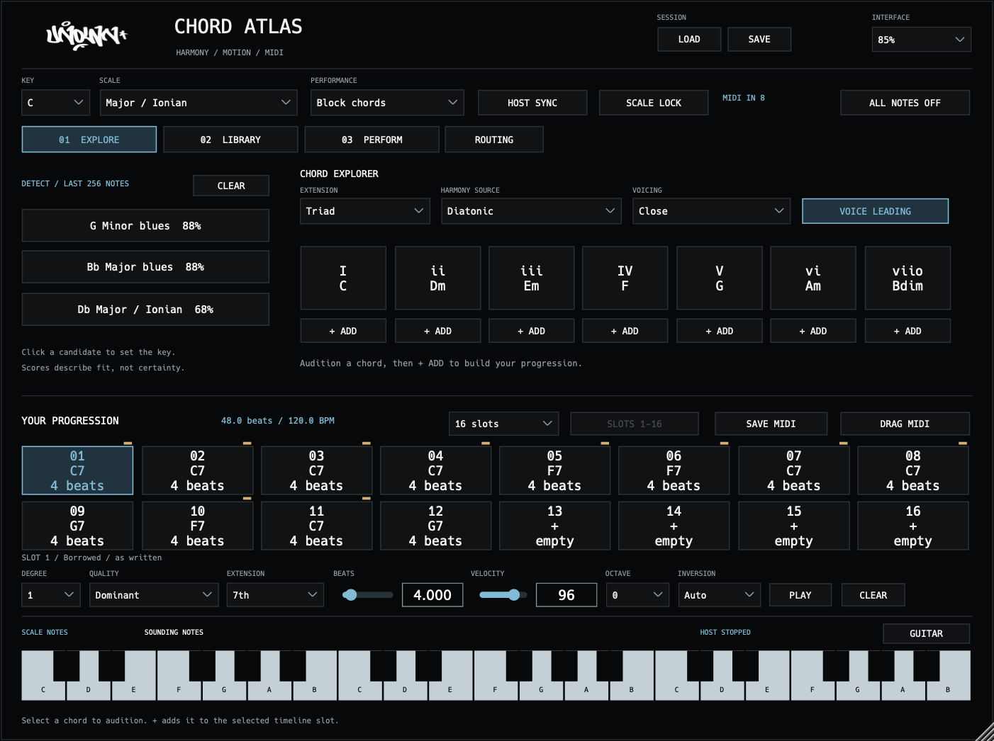Open the Interface scale dropdown at 85%
The width and height of the screenshot is (994, 741).
(x=921, y=40)
